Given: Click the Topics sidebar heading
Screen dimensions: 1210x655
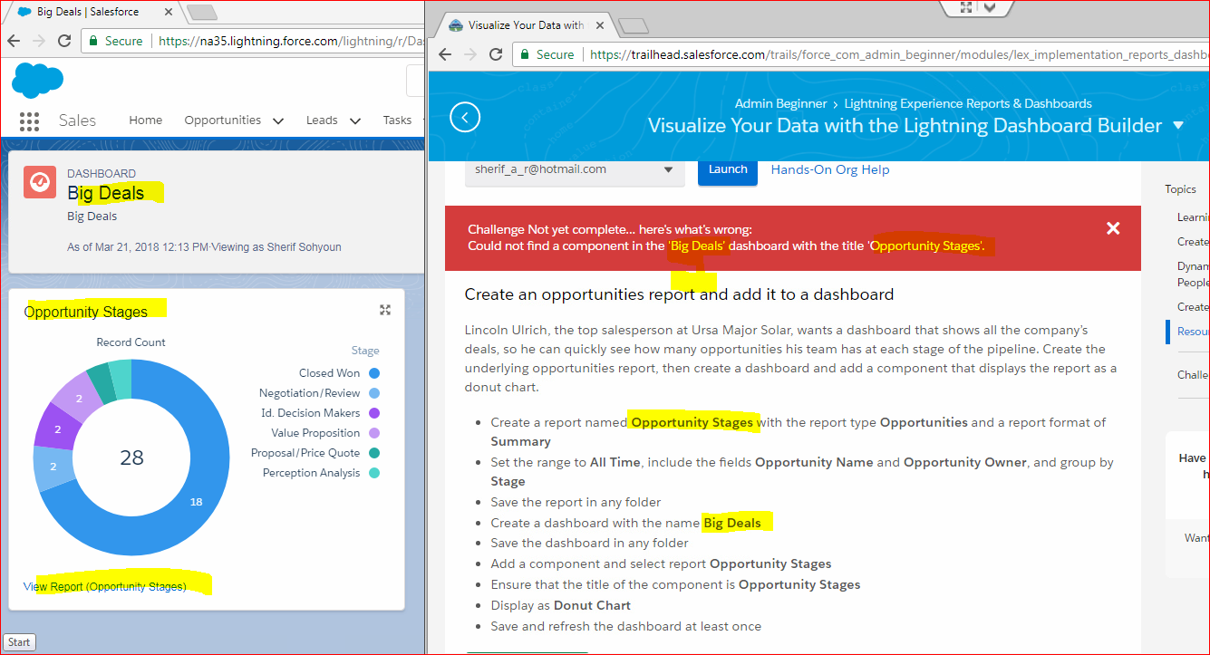Looking at the screenshot, I should click(x=1181, y=189).
